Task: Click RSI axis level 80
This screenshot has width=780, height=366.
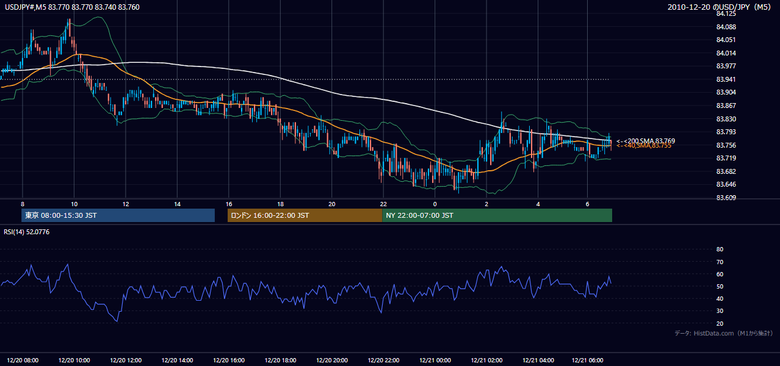Action: pos(720,249)
